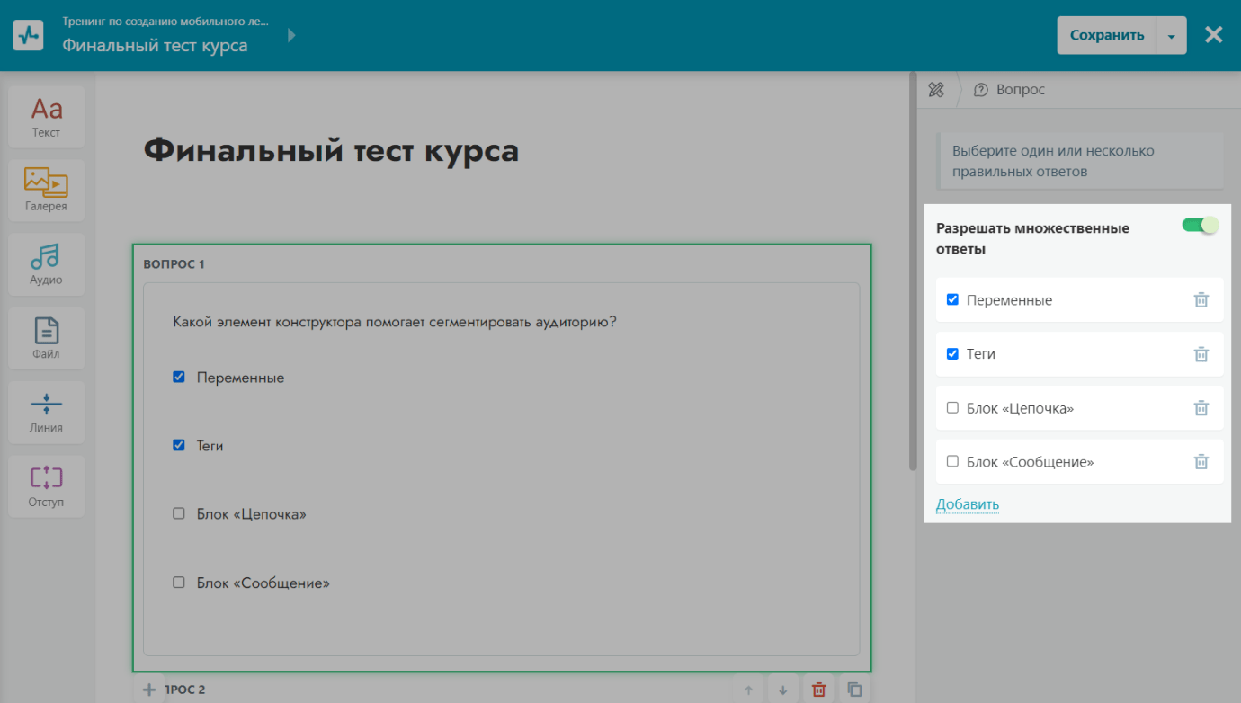Screen dimensions: 1241x703
Task: Check «Блок «Сообщение»» in question preview
Action: 179,583
